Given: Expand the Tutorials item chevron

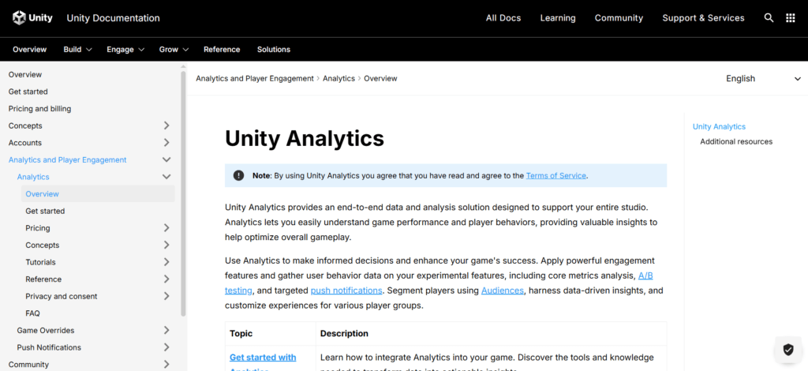Looking at the screenshot, I should coord(166,262).
